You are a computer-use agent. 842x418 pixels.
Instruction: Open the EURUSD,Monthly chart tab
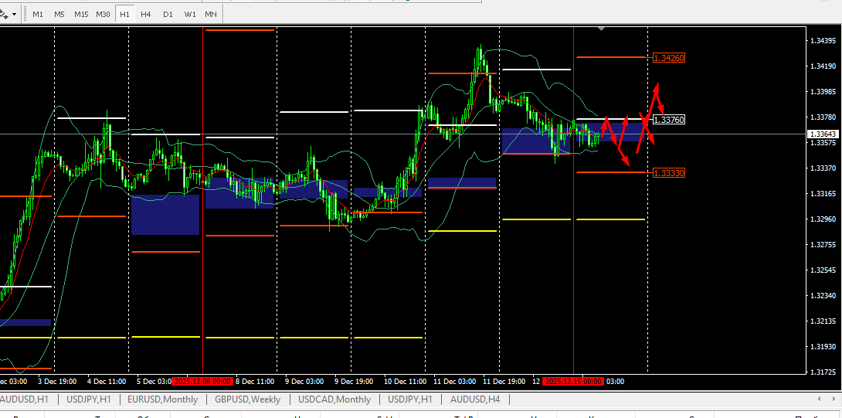coord(163,399)
